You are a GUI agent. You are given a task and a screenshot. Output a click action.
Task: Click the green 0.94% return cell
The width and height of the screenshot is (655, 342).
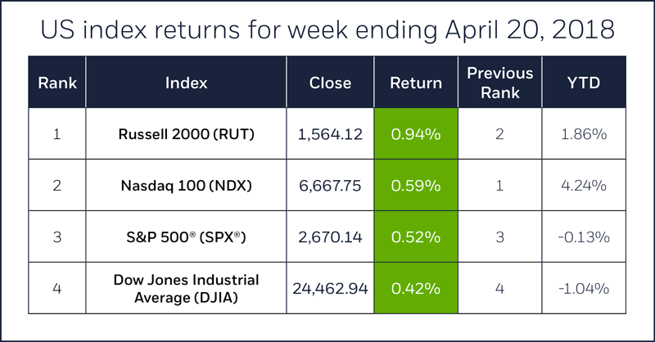click(416, 133)
